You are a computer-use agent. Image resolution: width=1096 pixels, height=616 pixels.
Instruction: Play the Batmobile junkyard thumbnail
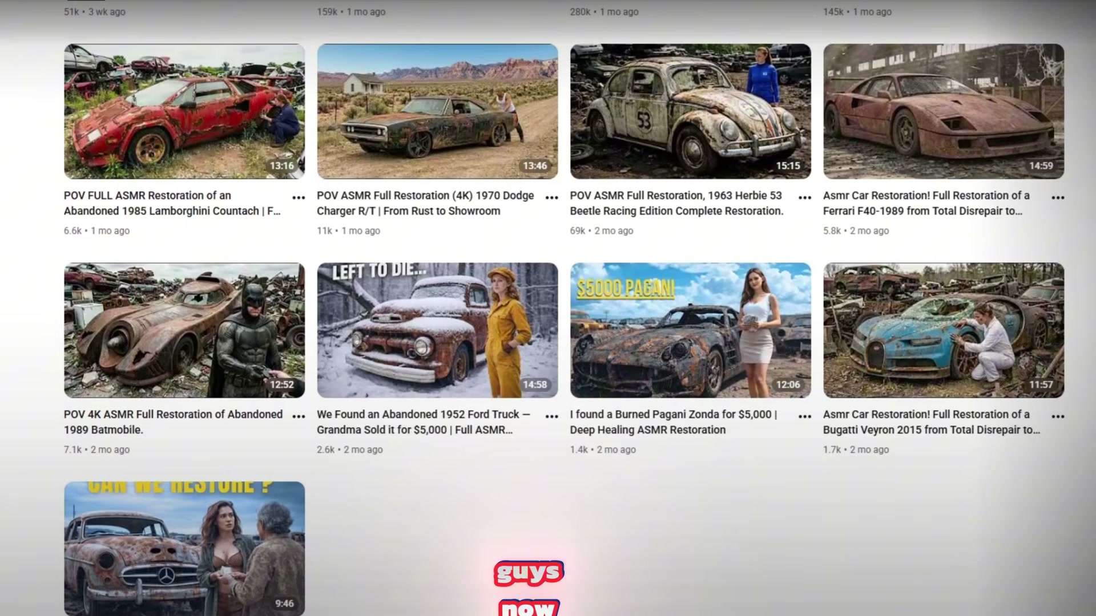[x=184, y=330]
